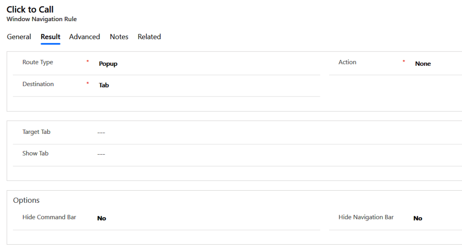Screen dimensions: 462x247
Task: Click the Options section heading
Action: click(x=26, y=200)
